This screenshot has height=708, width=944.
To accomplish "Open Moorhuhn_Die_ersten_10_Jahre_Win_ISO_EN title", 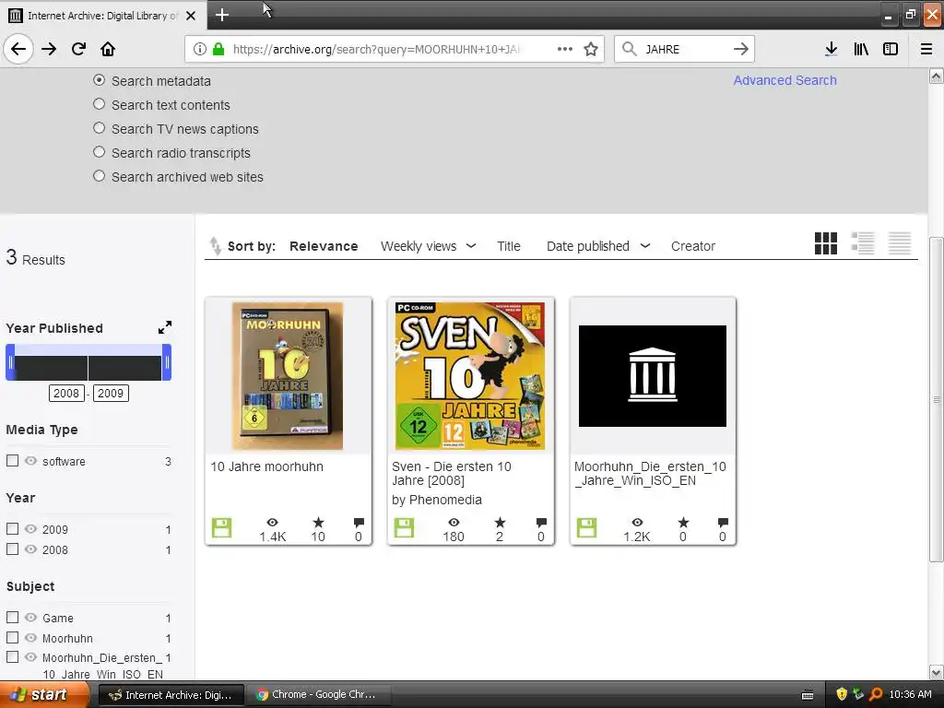I will pos(650,473).
